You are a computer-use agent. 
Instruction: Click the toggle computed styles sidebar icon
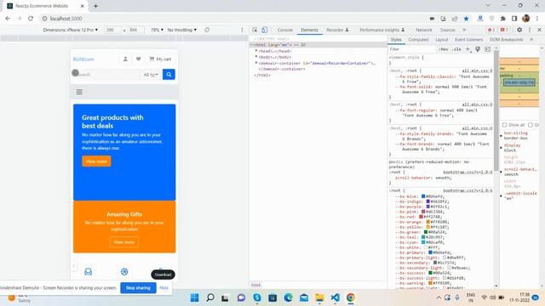(487, 49)
